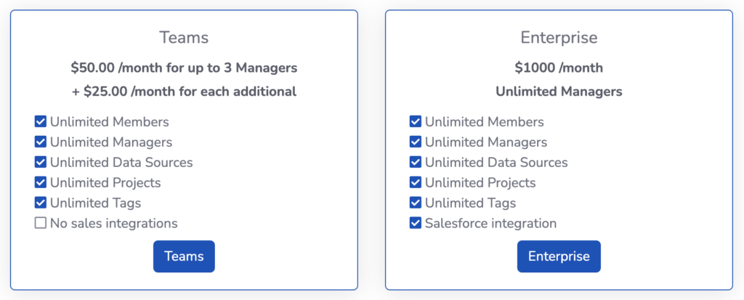Toggle Unlimited Tags checkbox in Enterprise plan
This screenshot has width=744, height=300.
coord(415,203)
